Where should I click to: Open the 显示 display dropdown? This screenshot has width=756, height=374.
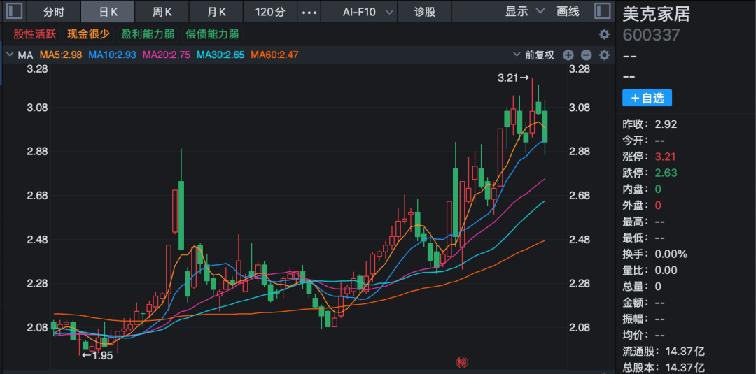[x=525, y=11]
